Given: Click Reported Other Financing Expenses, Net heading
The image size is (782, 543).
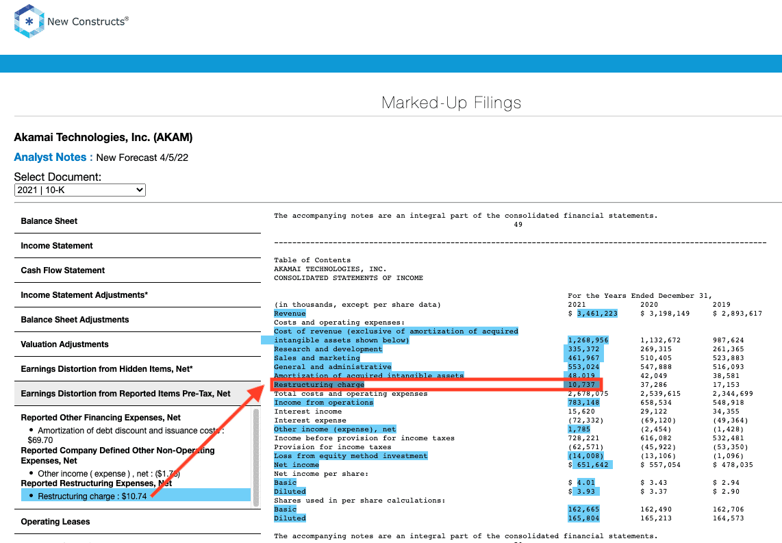Looking at the screenshot, I should point(101,418).
